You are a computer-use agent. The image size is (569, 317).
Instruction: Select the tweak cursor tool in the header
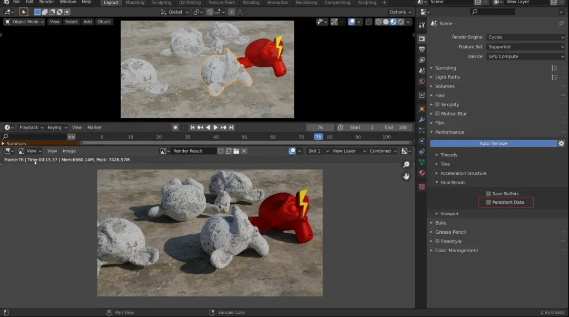24,12
